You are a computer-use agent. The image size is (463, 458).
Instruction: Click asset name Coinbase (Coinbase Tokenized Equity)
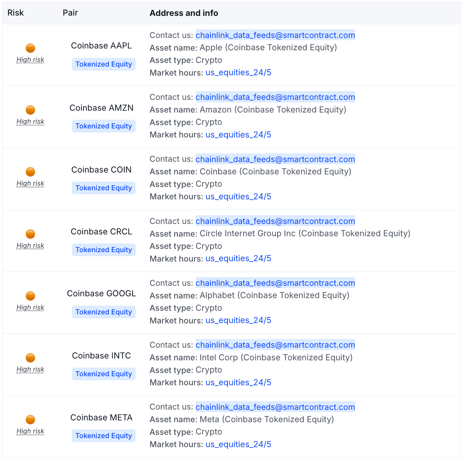pyautogui.click(x=276, y=171)
